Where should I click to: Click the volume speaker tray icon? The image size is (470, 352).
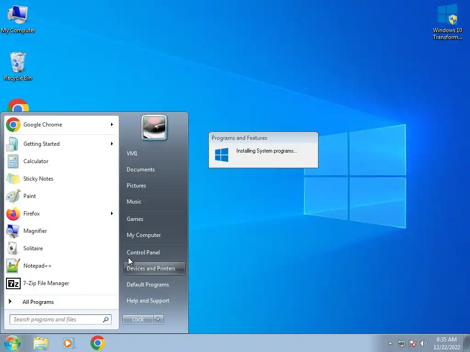(x=424, y=343)
